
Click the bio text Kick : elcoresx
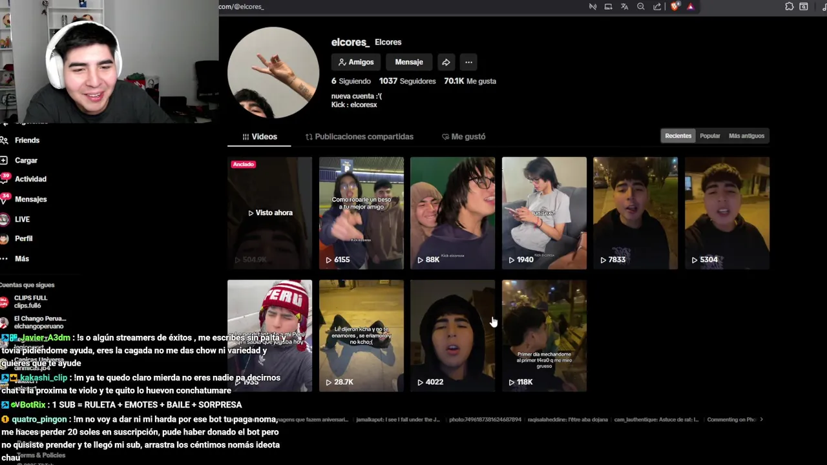[x=354, y=105]
